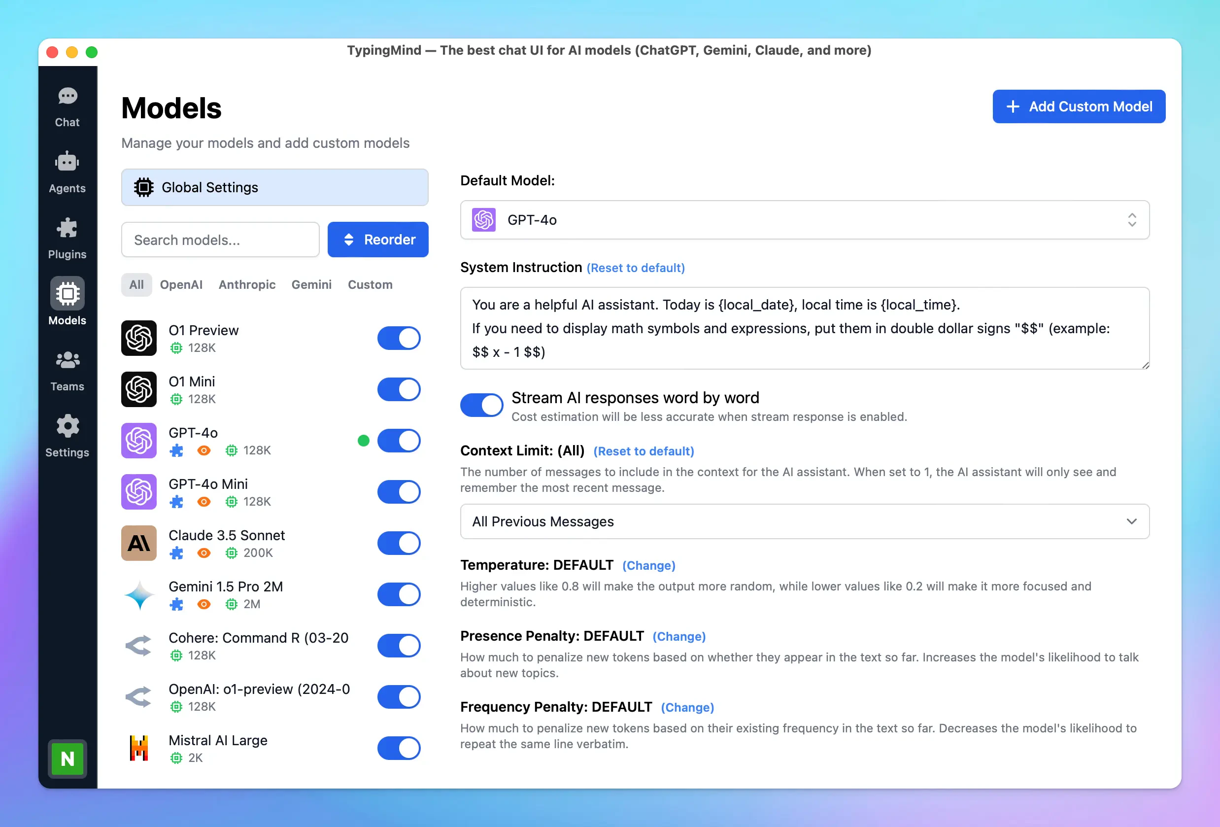1220x827 pixels.
Task: Click the vision eye icon under Claude 3.5 Sonnet
Action: [204, 553]
